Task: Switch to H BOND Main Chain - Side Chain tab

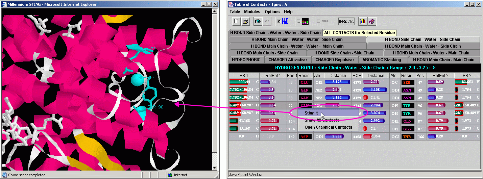Action: 267,53
